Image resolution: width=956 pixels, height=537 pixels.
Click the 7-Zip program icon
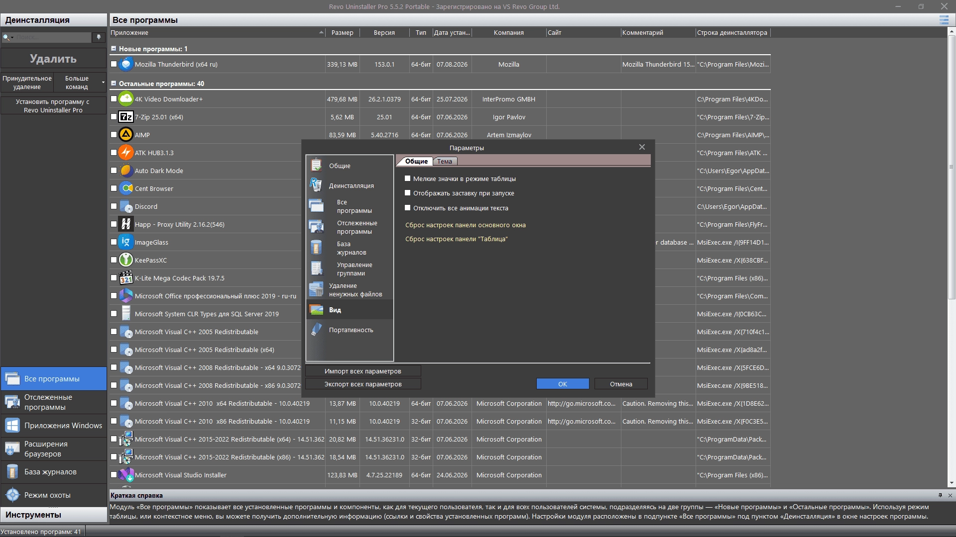126,117
